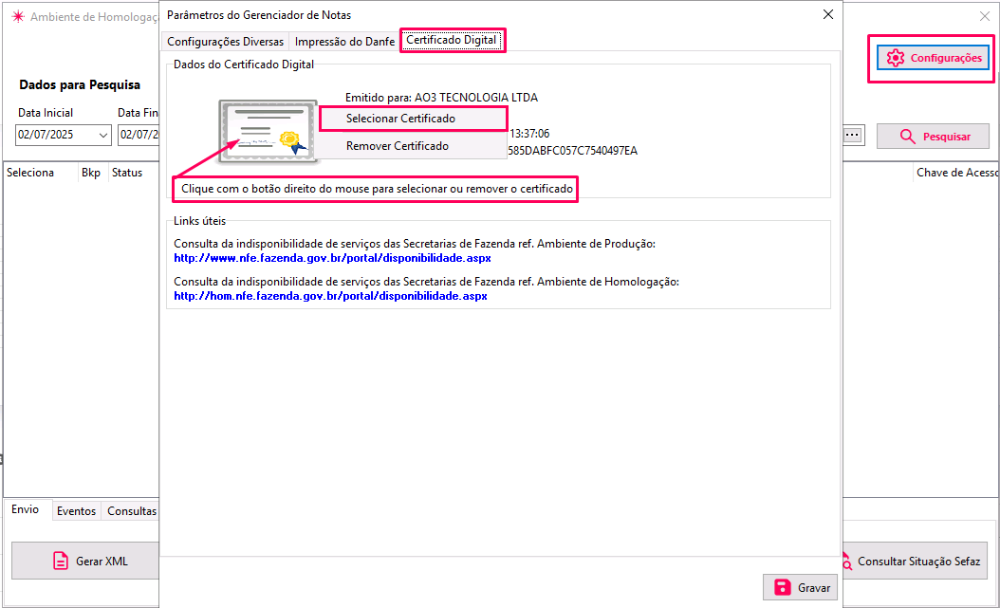
Task: Open the Consultas tab
Action: (x=131, y=511)
